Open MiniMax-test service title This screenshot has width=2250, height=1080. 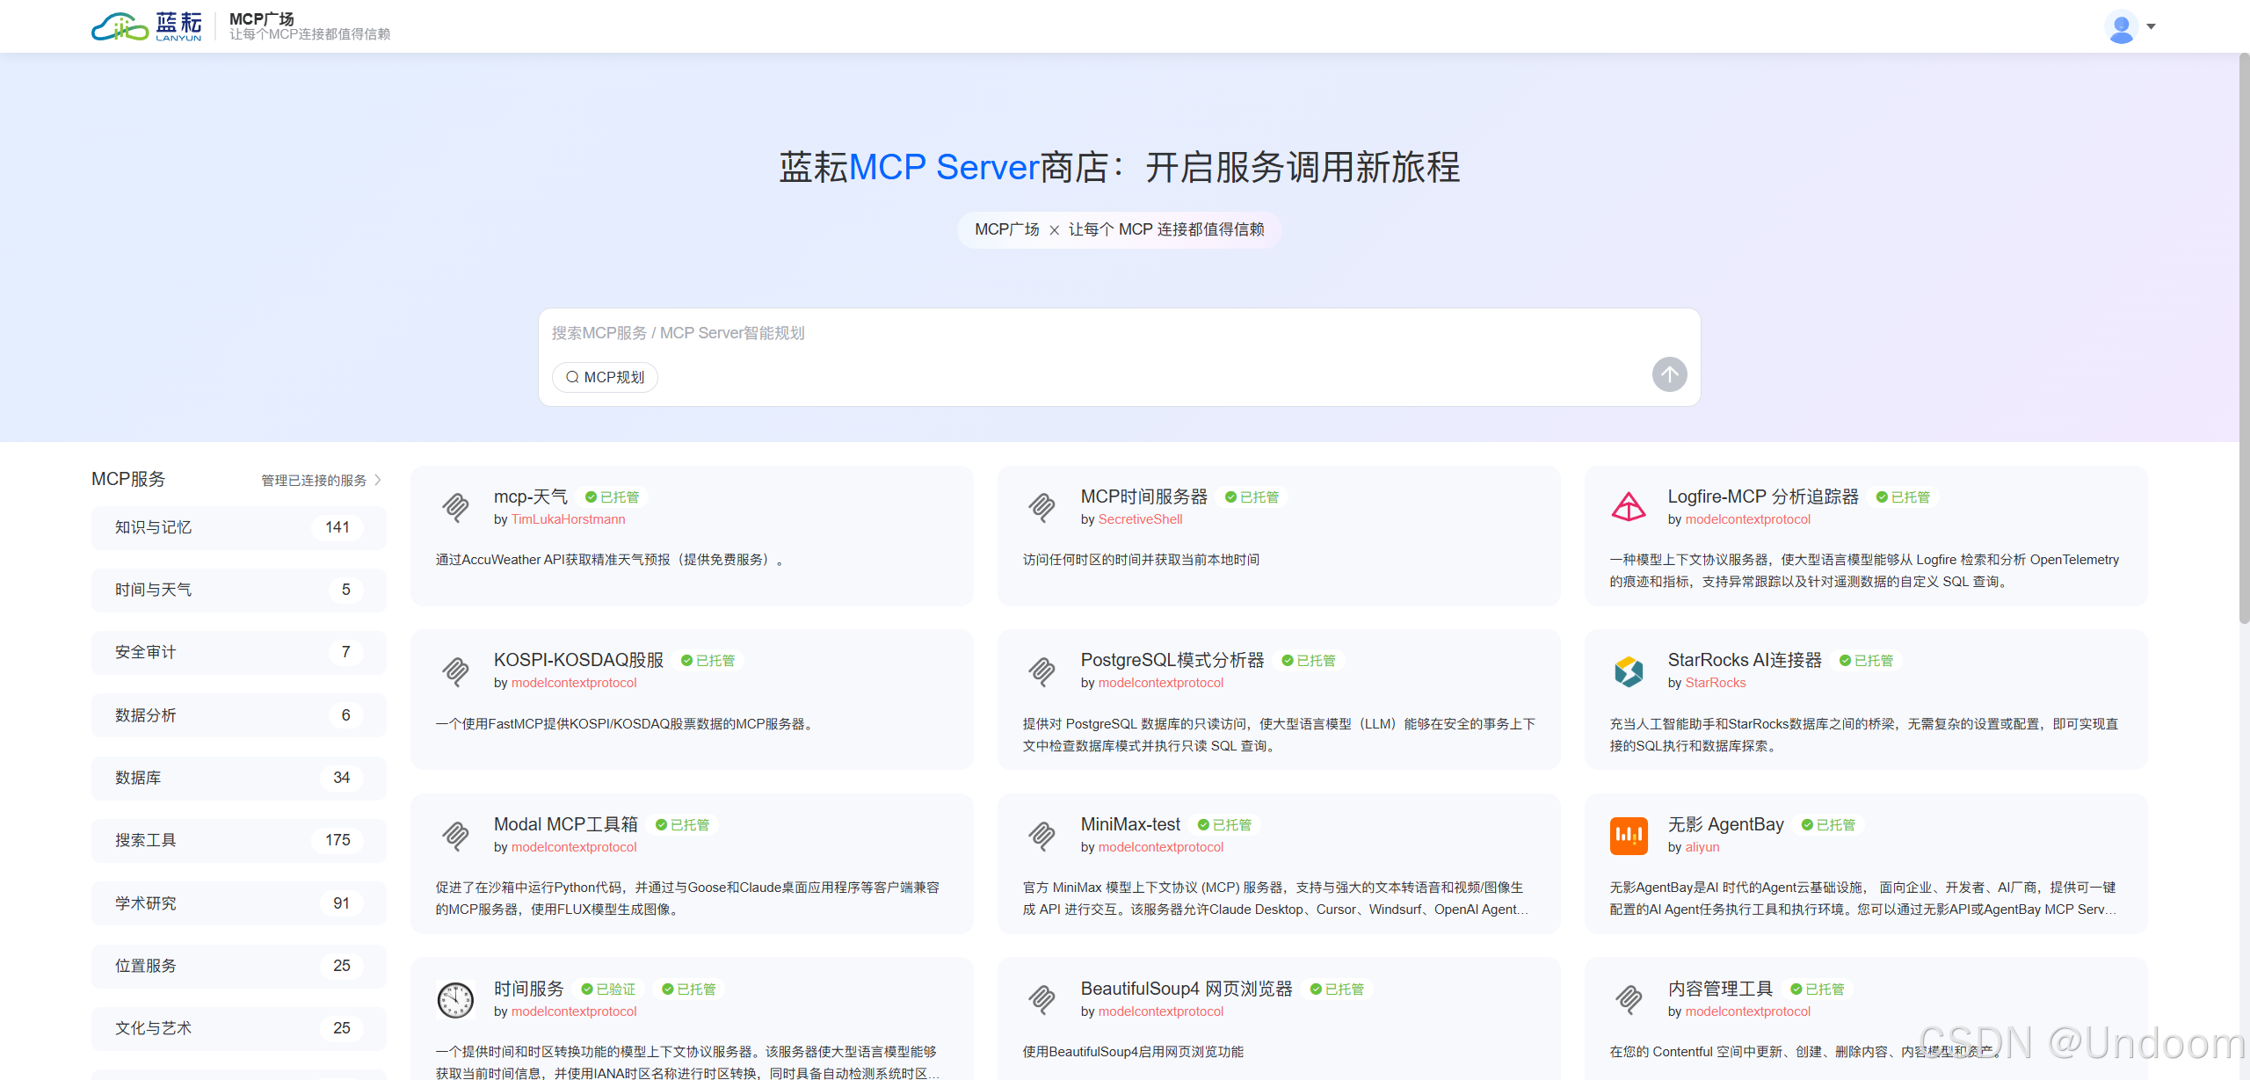point(1130,825)
